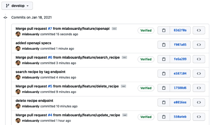Viewport: 211px width, 125px height.
Task: Show Verified badge details for 83d2f0a
Action: pos(146,30)
